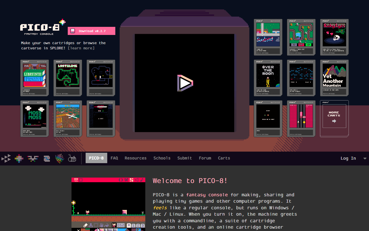
Task: Switch to the map editor icon
Action: [131, 180]
